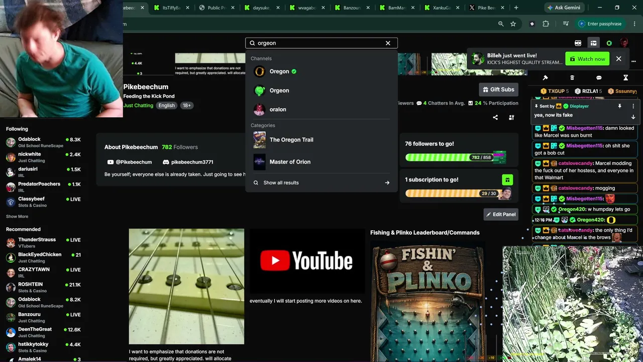Pick The Oregon Trail category
Viewport: 643px width, 362px height.
click(x=321, y=140)
